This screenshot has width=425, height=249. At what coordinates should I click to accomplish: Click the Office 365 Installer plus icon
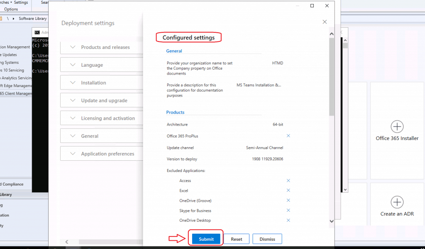pyautogui.click(x=397, y=127)
